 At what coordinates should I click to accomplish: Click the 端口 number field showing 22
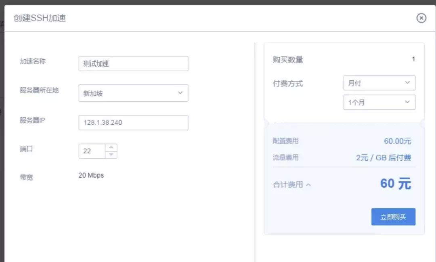(92, 151)
